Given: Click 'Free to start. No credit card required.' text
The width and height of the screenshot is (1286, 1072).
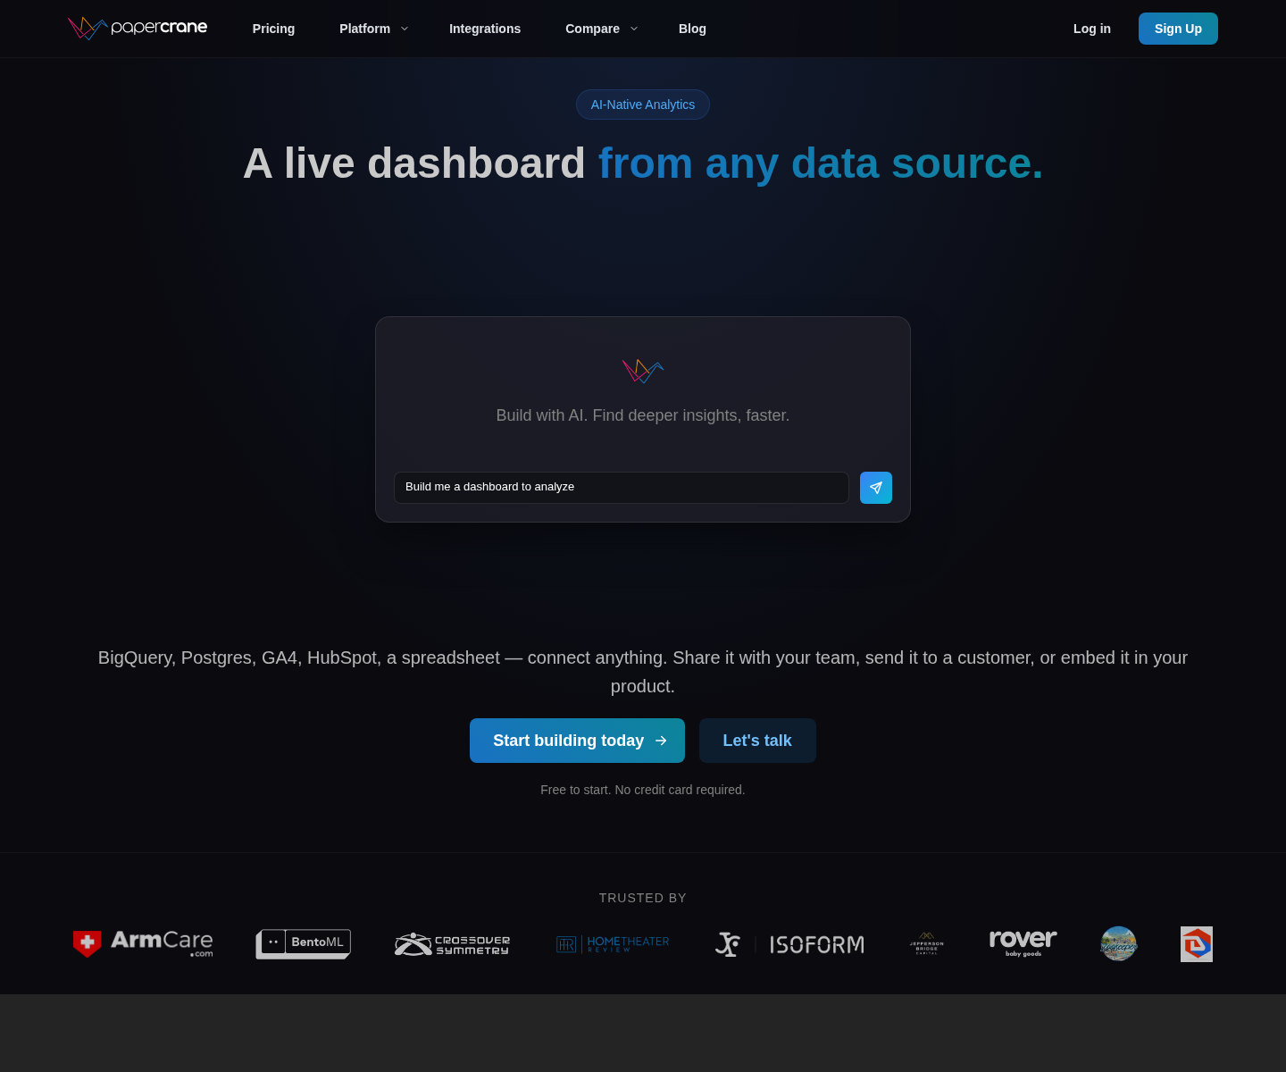Looking at the screenshot, I should [x=643, y=790].
